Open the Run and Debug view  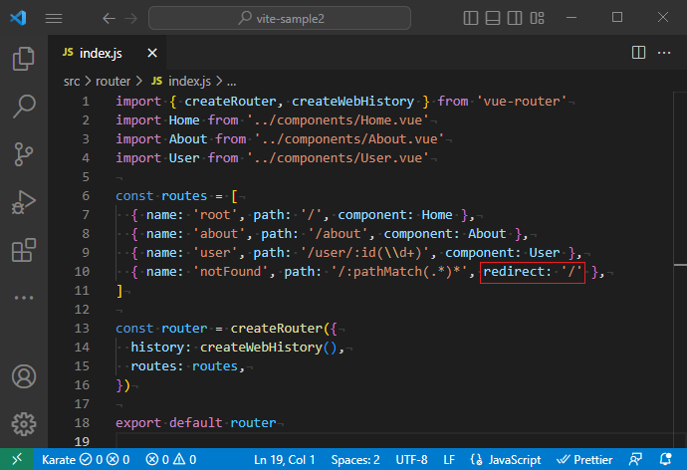point(24,202)
